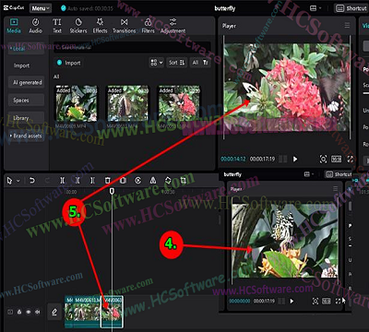The height and width of the screenshot is (332, 369).
Task: Open the Sort options
Action: [x=177, y=63]
